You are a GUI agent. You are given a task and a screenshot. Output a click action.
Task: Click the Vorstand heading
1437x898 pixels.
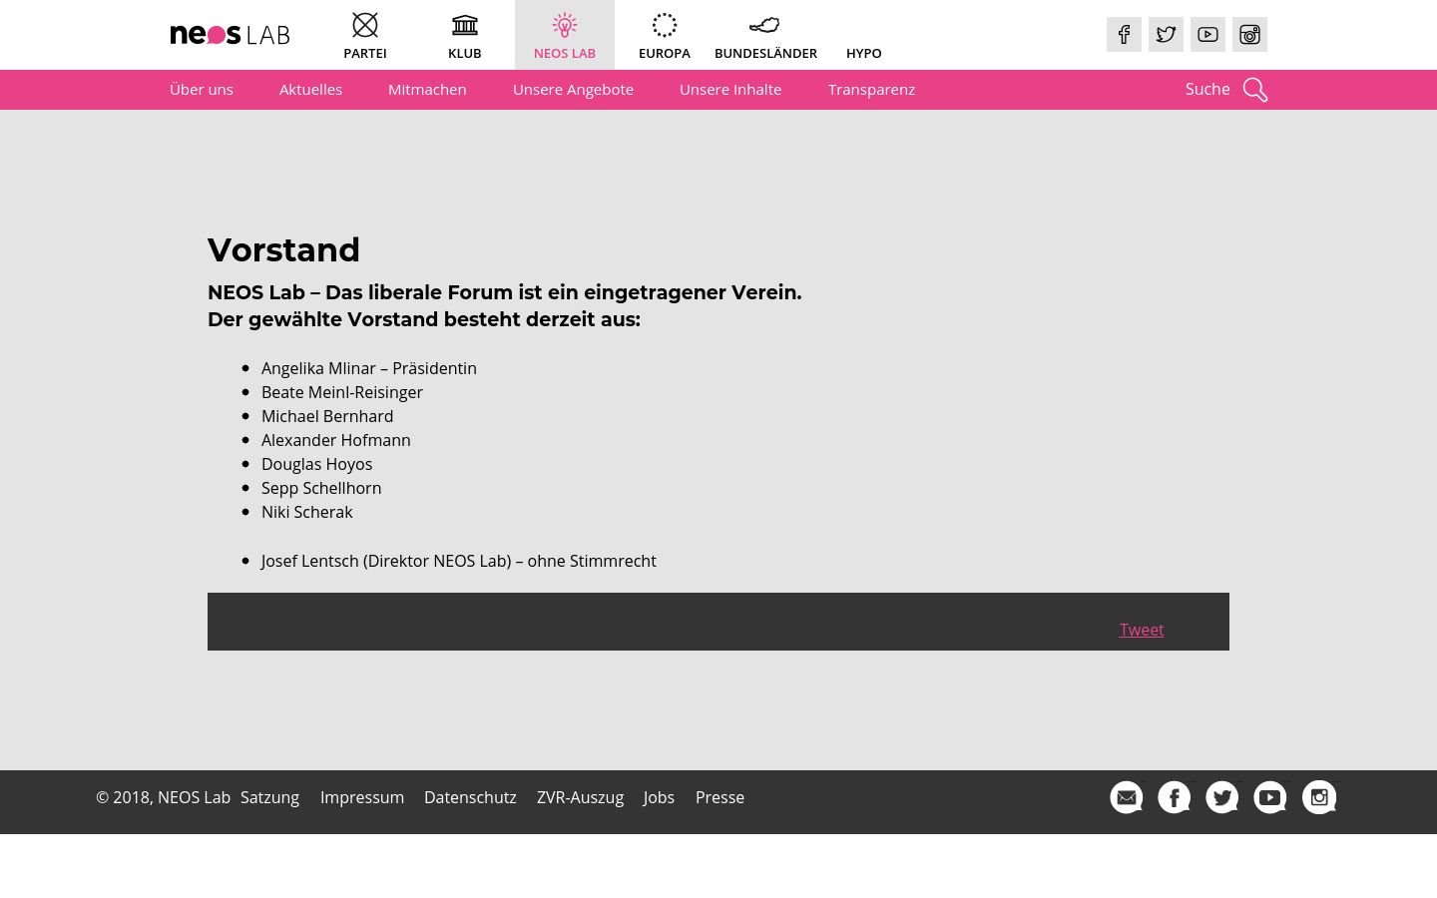pos(283,249)
